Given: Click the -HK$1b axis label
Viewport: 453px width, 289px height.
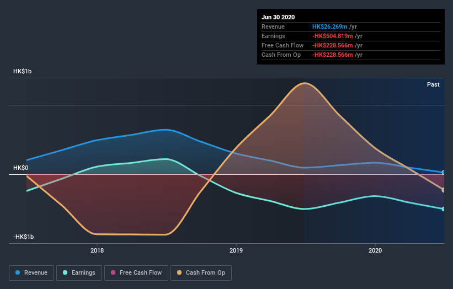Looking at the screenshot, I should click(23, 237).
